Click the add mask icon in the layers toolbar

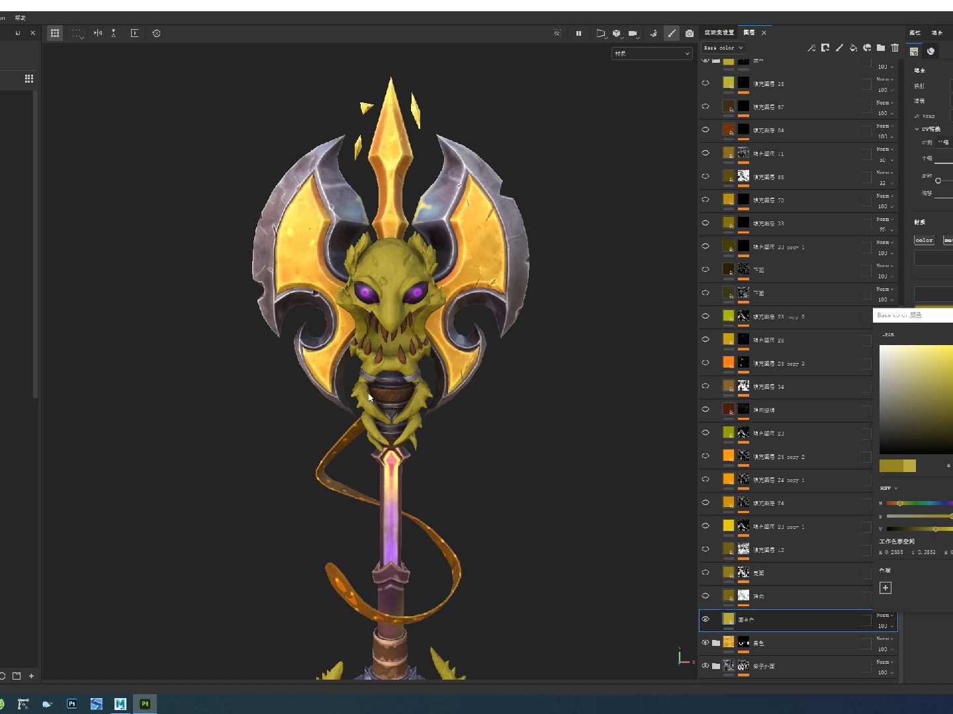coord(825,48)
